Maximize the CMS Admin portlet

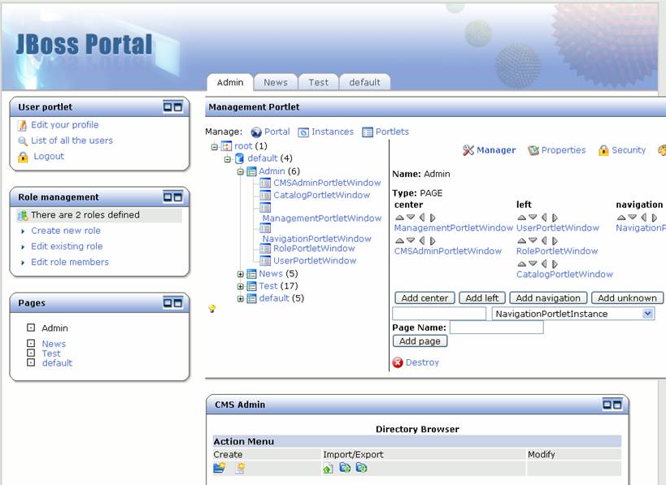[x=617, y=405]
